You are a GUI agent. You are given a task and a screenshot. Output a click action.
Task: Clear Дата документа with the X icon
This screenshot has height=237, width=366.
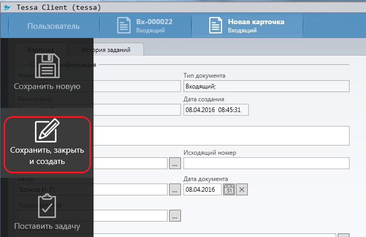(x=242, y=189)
